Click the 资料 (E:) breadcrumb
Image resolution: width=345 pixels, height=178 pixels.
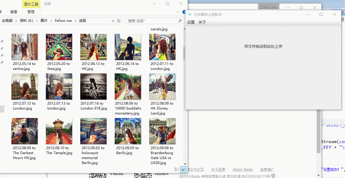point(26,21)
